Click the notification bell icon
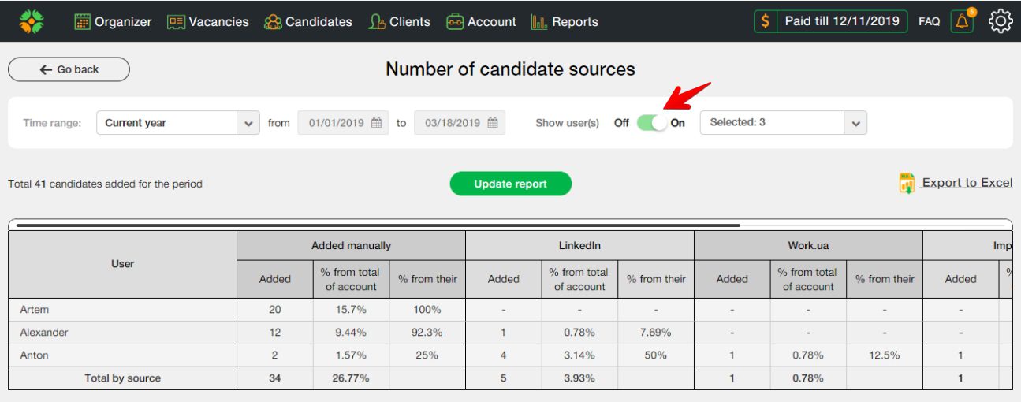Image resolution: width=1021 pixels, height=402 pixels. tap(961, 22)
